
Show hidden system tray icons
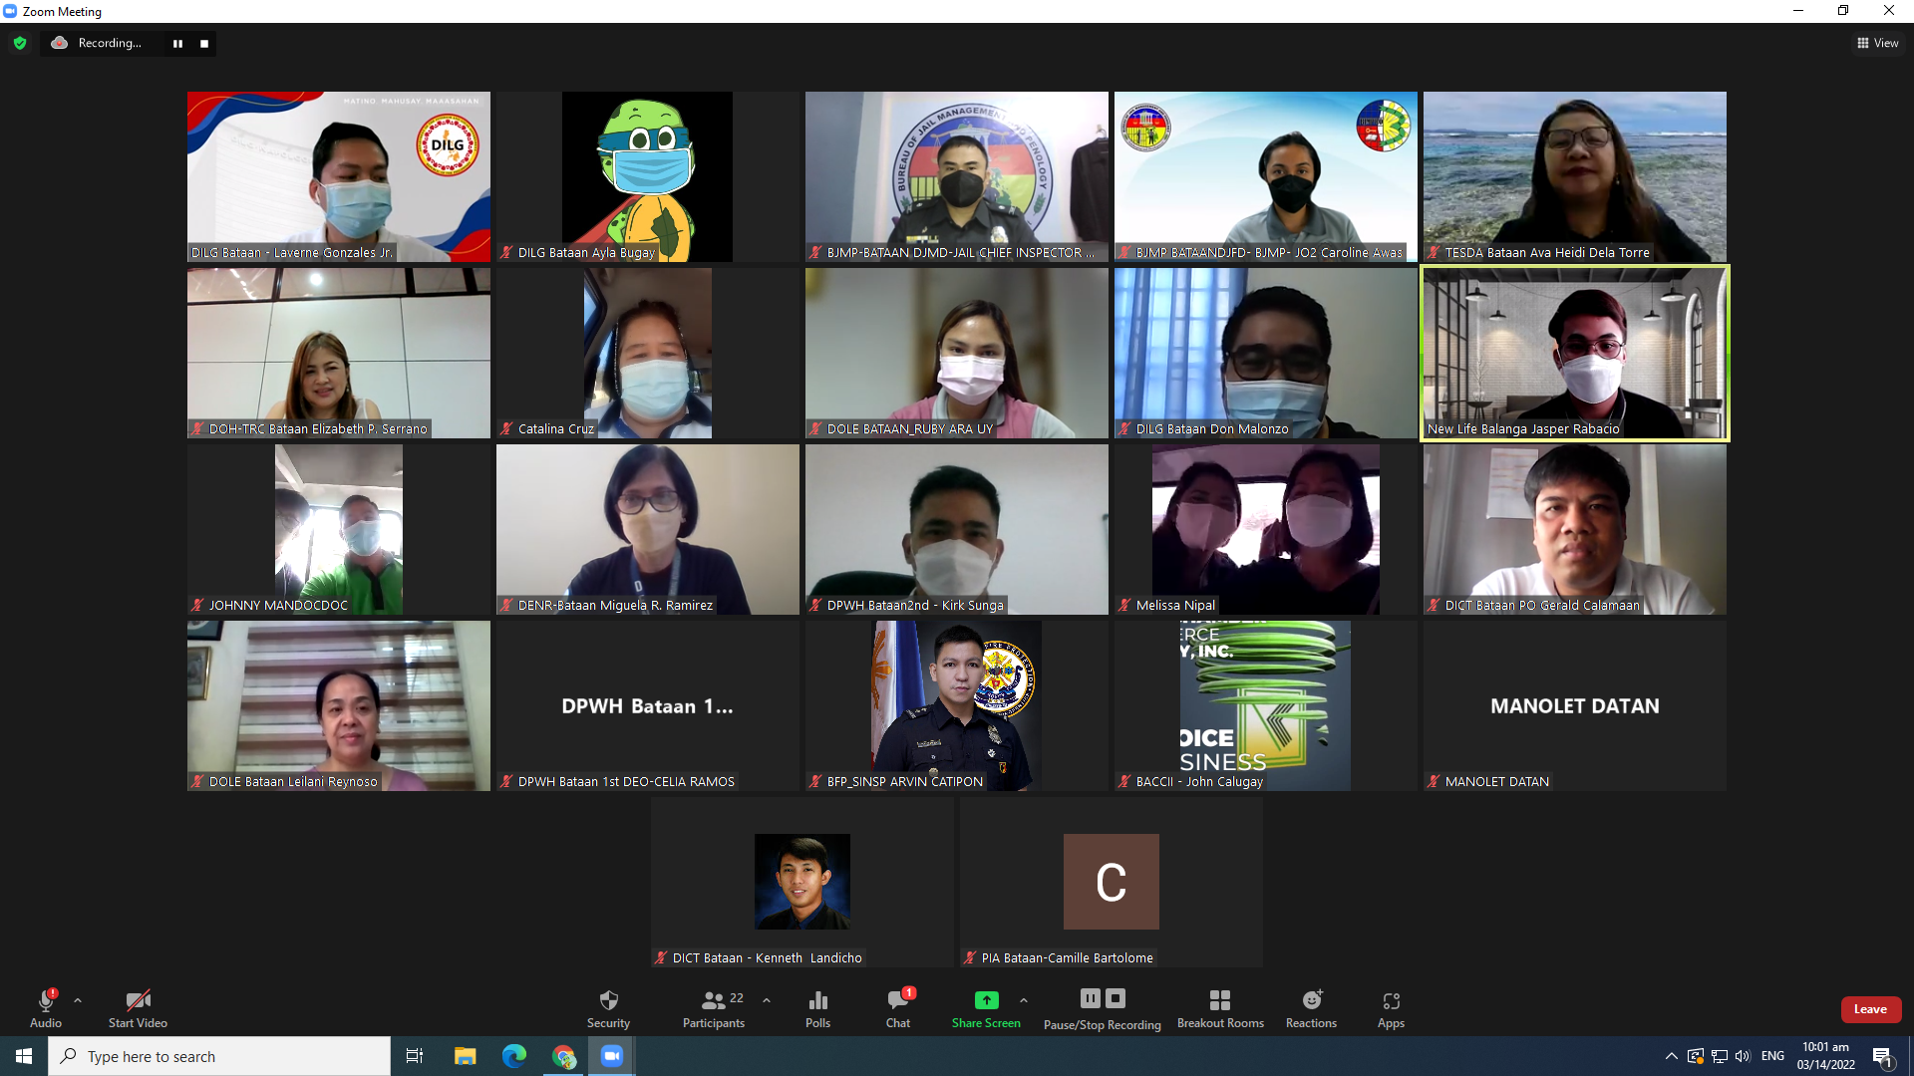click(x=1671, y=1056)
